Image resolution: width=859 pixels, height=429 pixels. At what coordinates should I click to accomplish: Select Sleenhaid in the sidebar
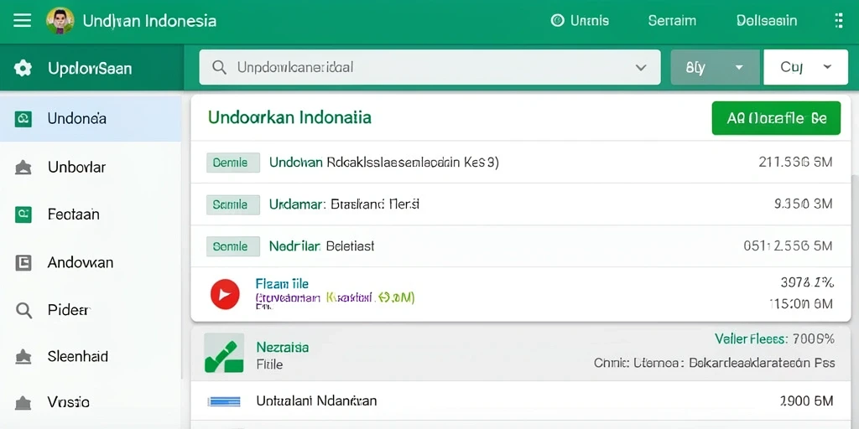[91, 357]
